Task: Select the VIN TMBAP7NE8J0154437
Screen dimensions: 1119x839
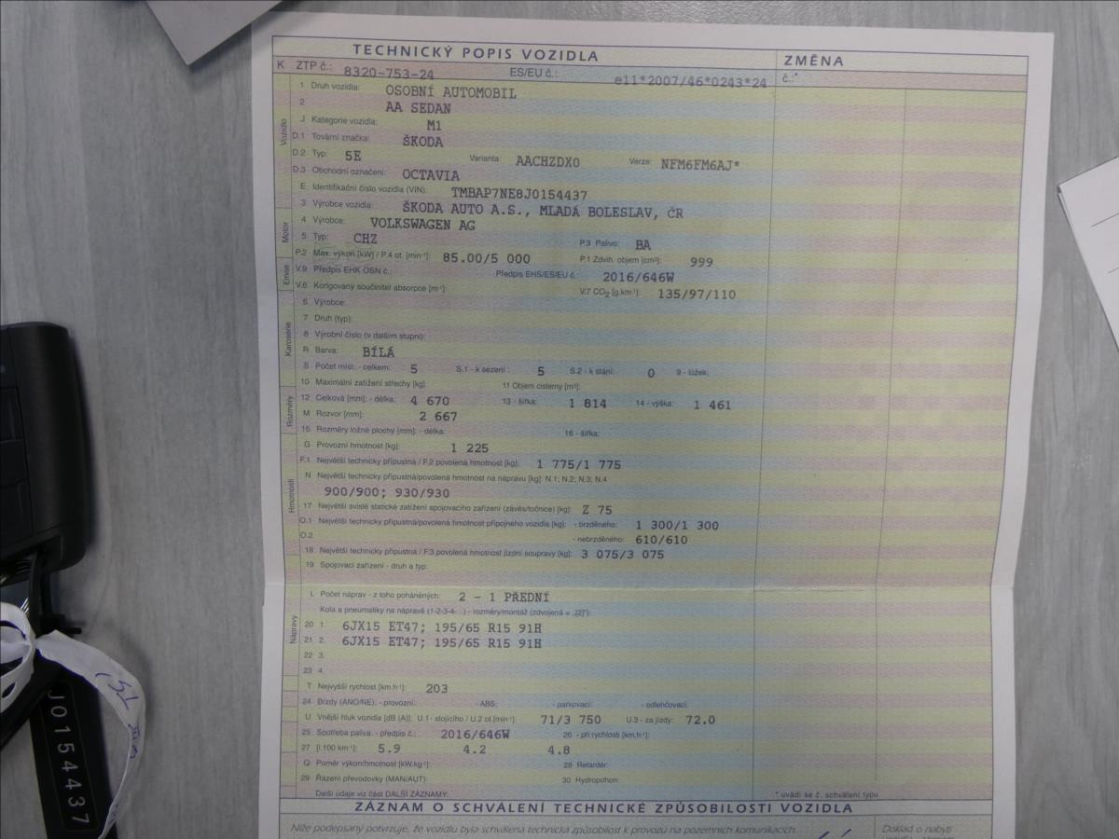Action: [519, 194]
